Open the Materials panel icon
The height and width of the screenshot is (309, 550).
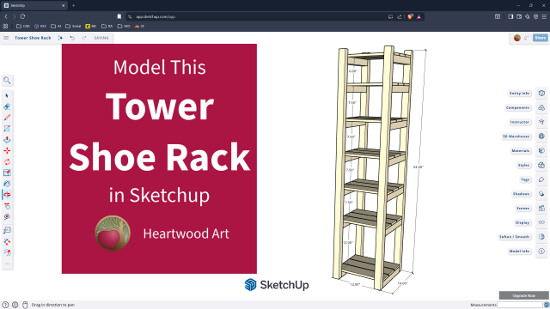point(541,151)
